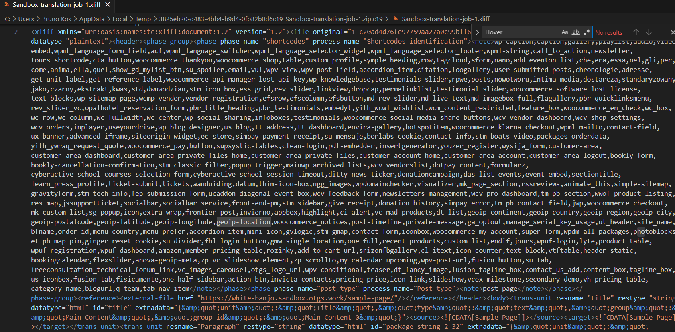
Task: Click the 'bookly-cancellation-confirmation' shortcode
Action: click(x=93, y=165)
